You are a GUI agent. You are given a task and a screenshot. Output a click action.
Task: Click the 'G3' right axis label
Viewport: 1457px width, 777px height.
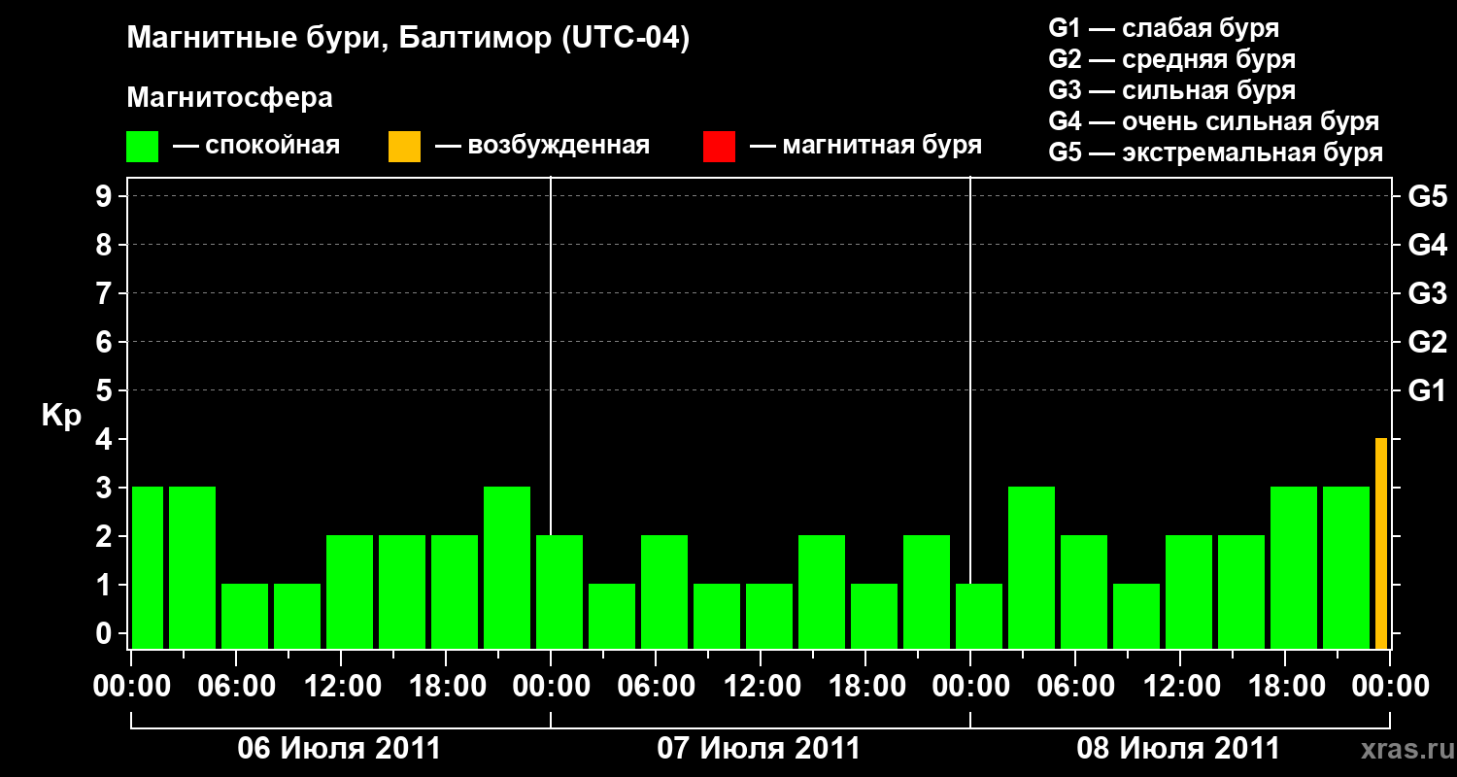(1427, 293)
